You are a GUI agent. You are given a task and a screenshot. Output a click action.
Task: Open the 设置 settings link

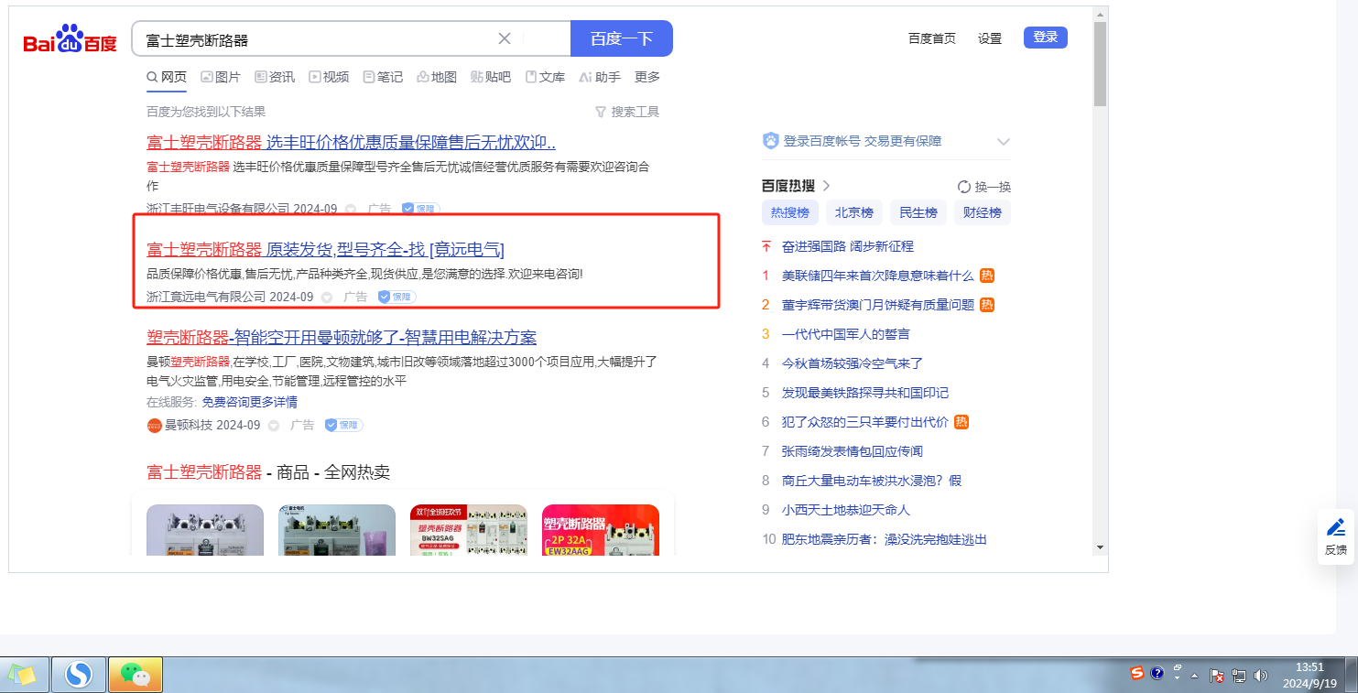click(990, 38)
